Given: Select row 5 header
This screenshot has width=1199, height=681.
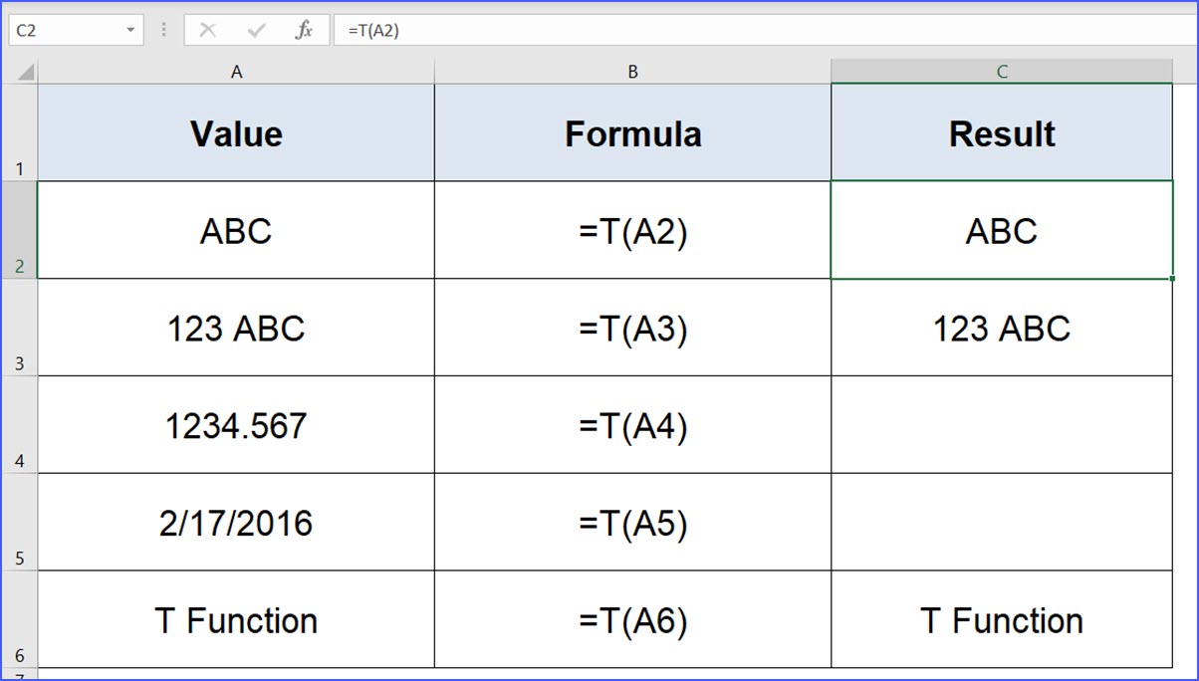Looking at the screenshot, I should pyautogui.click(x=19, y=523).
